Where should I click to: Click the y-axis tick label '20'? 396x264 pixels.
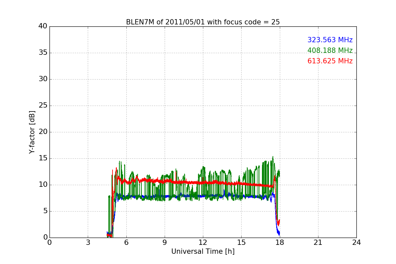click(43, 132)
